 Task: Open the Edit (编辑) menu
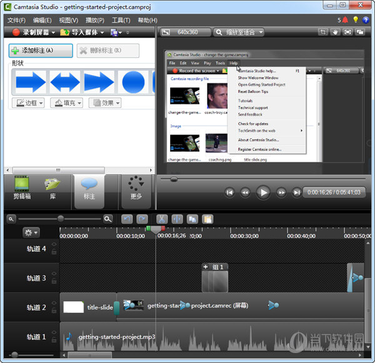click(x=42, y=21)
